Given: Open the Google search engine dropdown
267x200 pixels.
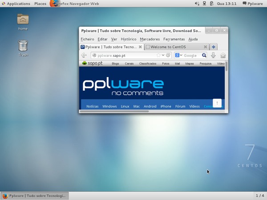Looking at the screenshot, I should coord(178,55).
